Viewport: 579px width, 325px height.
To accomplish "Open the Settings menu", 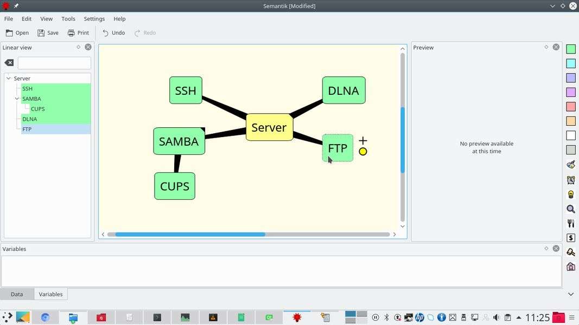I will coord(94,19).
